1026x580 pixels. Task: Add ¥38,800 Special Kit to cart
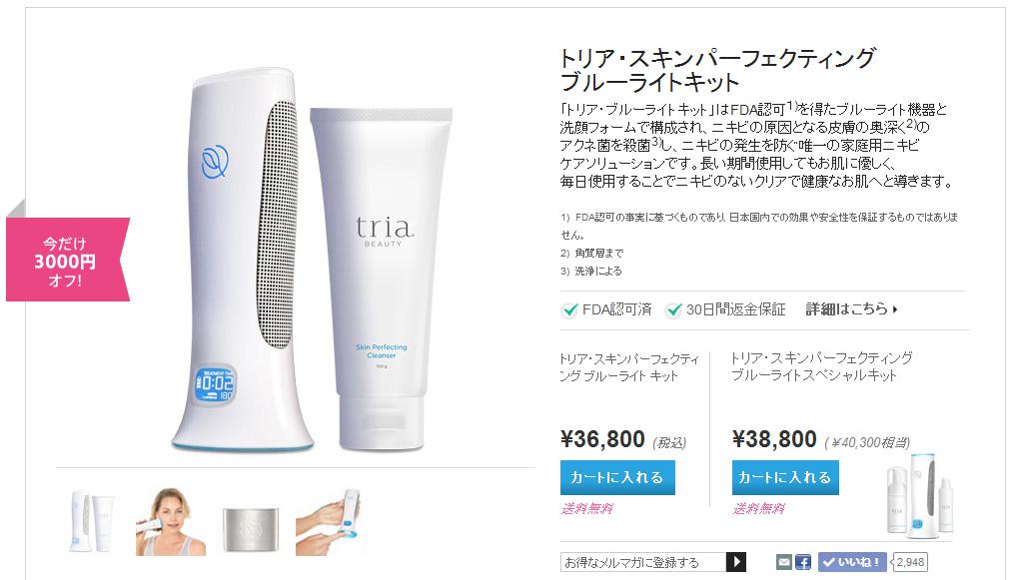point(785,477)
